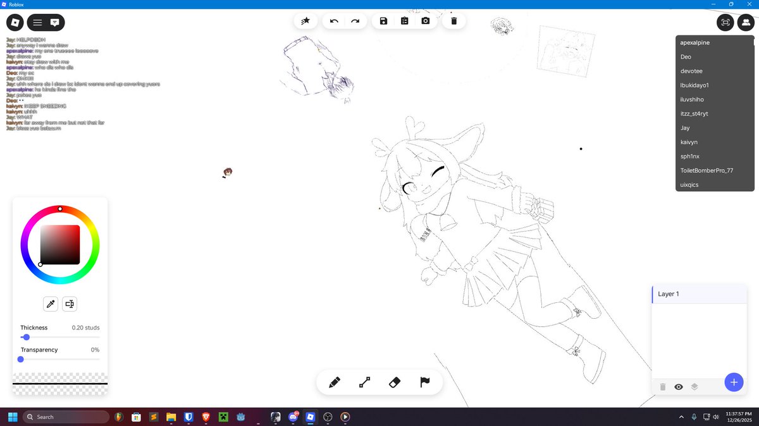Click the taskbar Search box
This screenshot has width=759, height=426.
(66, 417)
